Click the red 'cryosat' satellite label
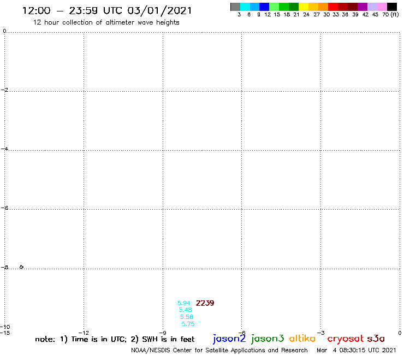Viewport: 404px width, 355px height. click(346, 339)
